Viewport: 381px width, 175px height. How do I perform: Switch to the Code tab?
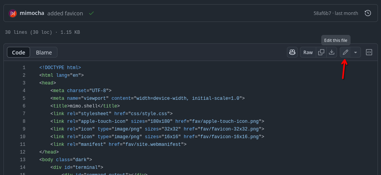coord(19,52)
